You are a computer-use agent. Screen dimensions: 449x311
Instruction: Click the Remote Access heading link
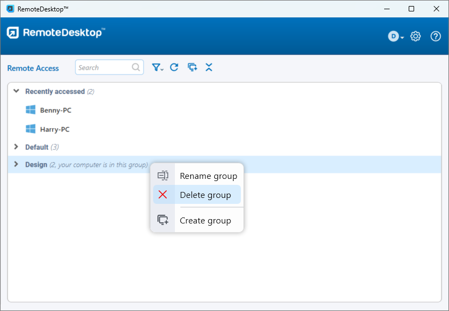click(x=33, y=68)
